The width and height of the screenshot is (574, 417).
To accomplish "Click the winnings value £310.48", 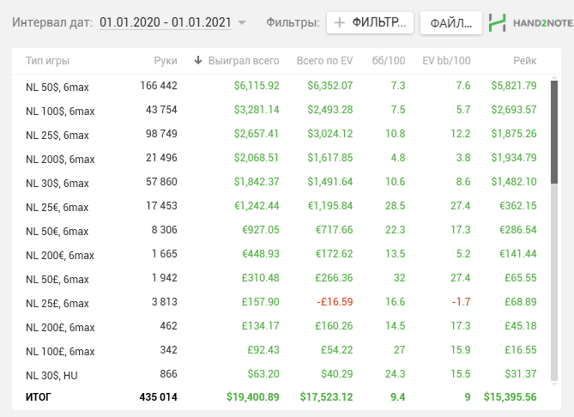I will click(x=260, y=278).
